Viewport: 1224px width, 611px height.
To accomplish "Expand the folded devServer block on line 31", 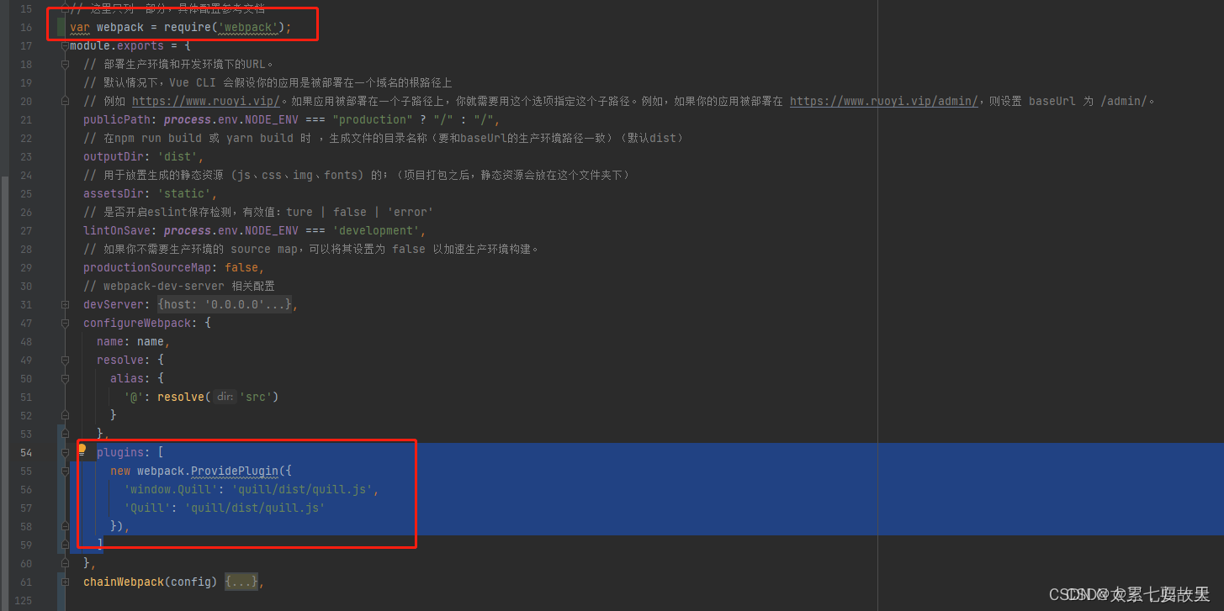I will [x=65, y=304].
